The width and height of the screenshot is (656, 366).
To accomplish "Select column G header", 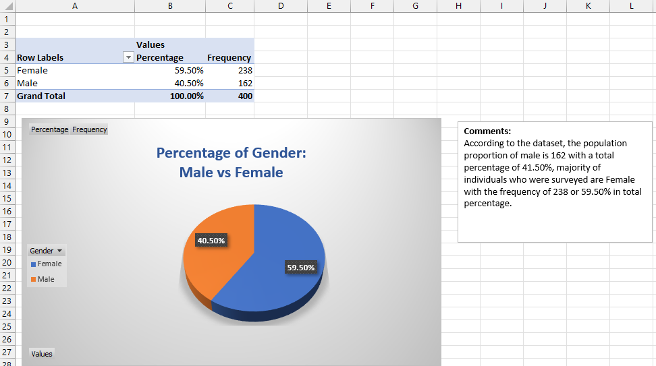I will (x=416, y=6).
